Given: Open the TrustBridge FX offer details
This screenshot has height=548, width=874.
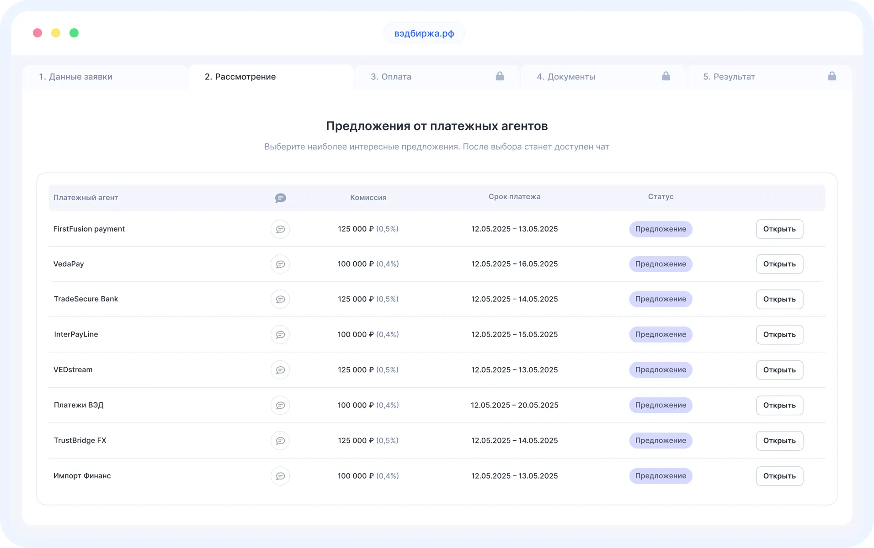Looking at the screenshot, I should click(780, 440).
